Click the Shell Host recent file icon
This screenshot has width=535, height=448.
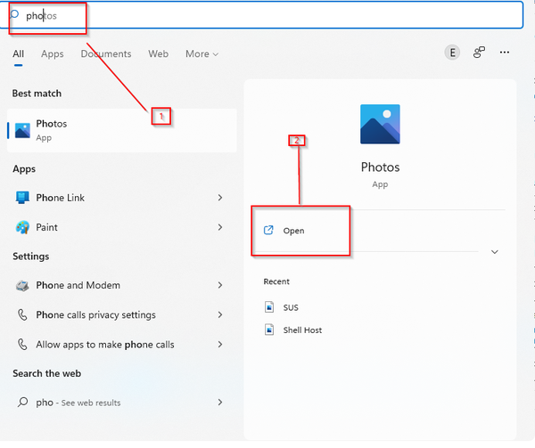269,330
